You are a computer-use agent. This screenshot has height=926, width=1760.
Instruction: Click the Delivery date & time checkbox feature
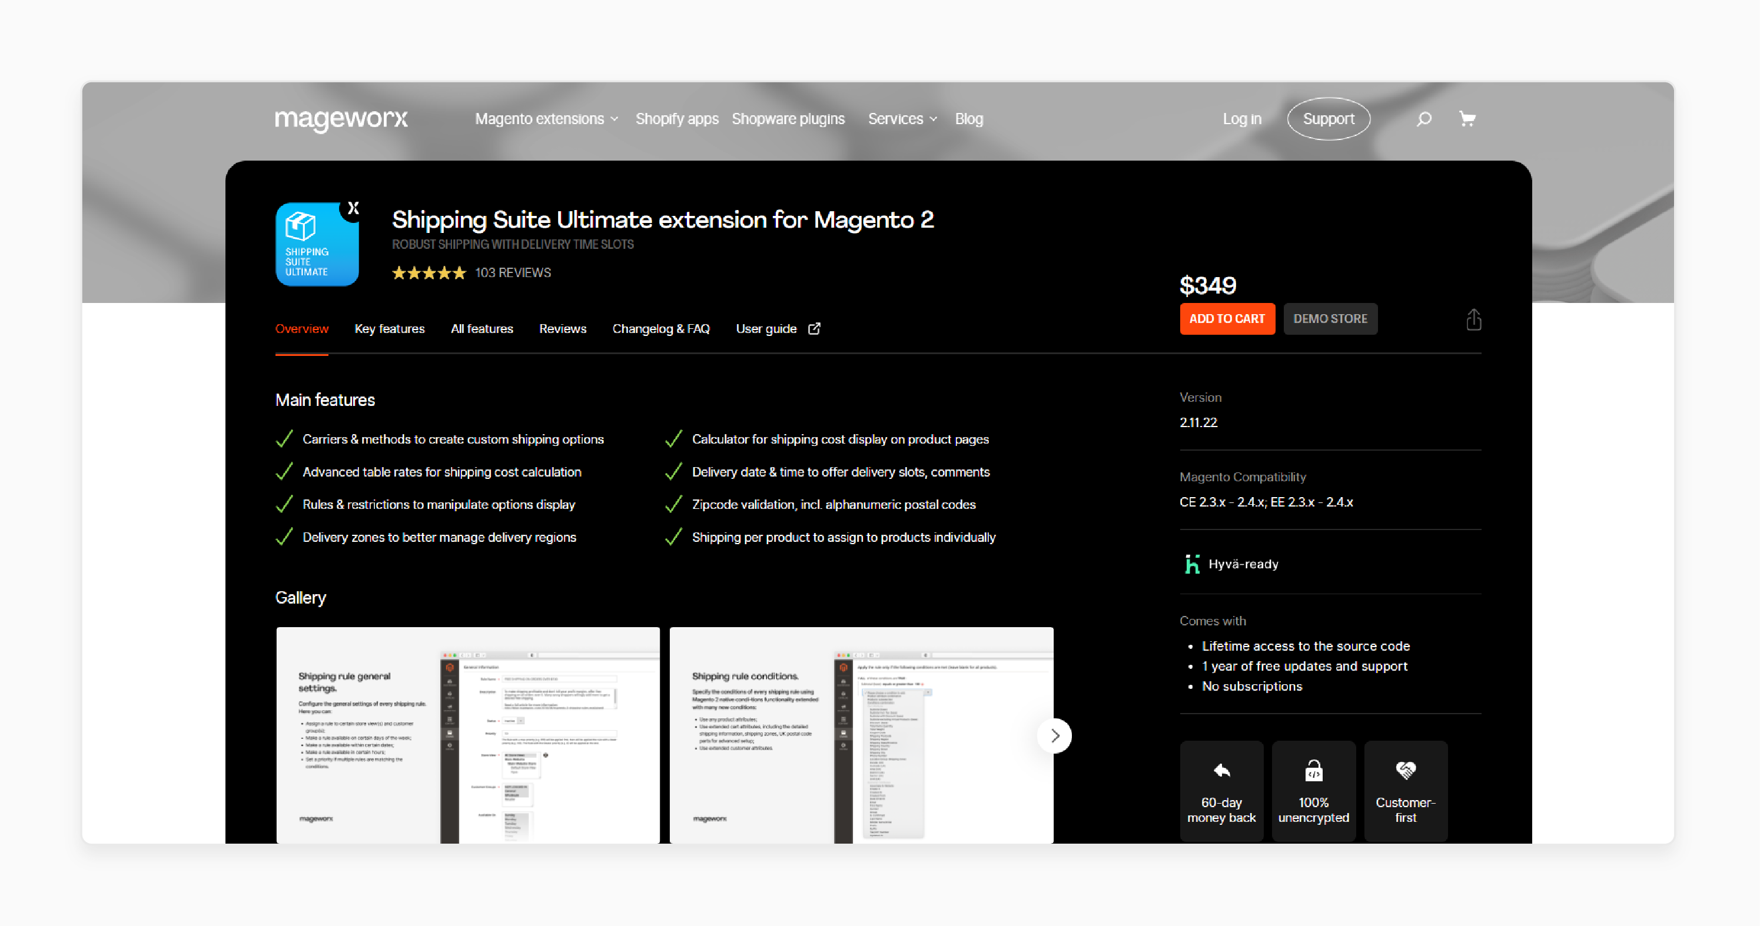(x=674, y=472)
